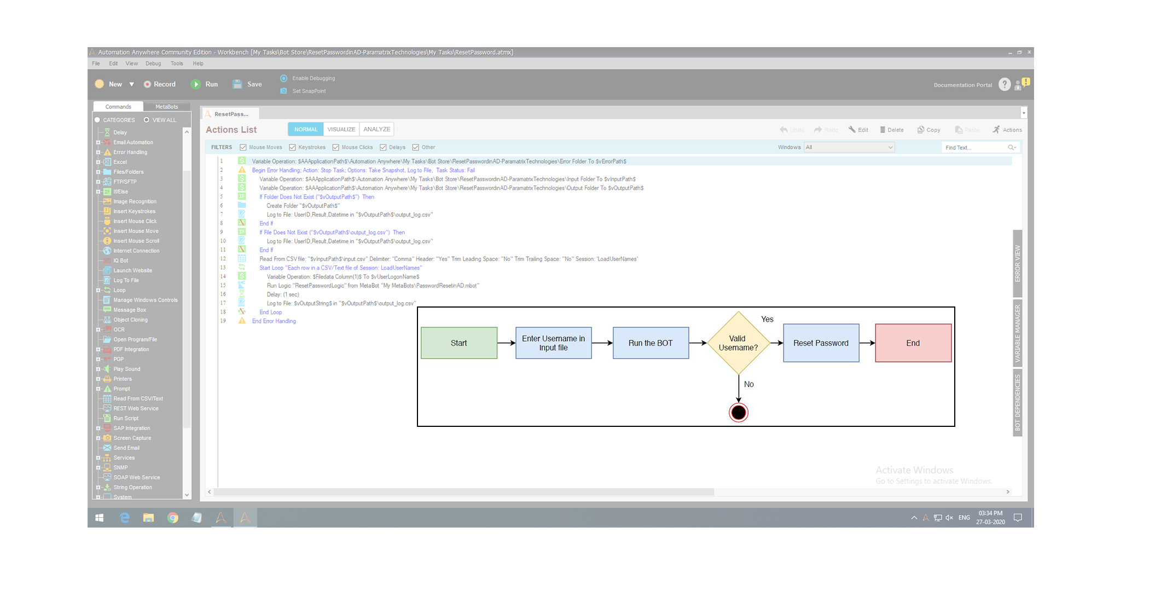Click the user notification icon at top right

(x=1022, y=84)
